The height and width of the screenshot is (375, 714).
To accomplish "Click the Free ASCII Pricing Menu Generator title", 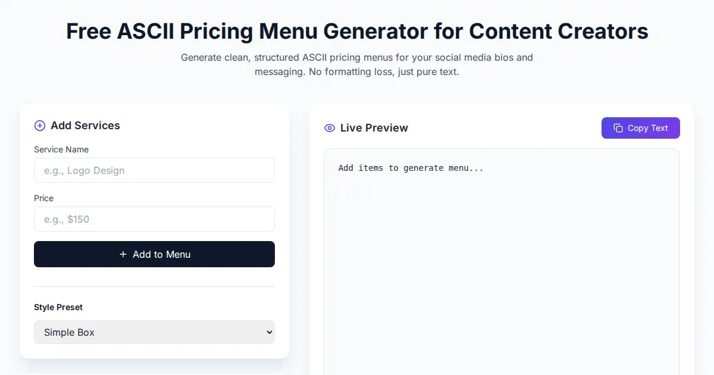I will click(x=357, y=31).
